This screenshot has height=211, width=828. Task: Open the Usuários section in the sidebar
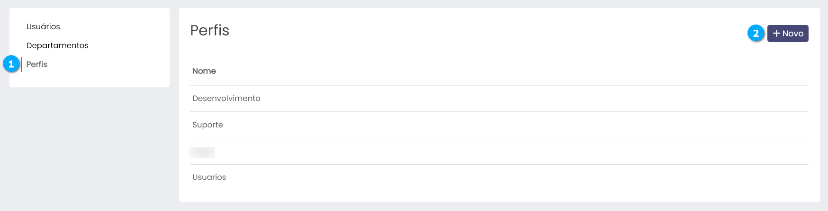tap(43, 26)
